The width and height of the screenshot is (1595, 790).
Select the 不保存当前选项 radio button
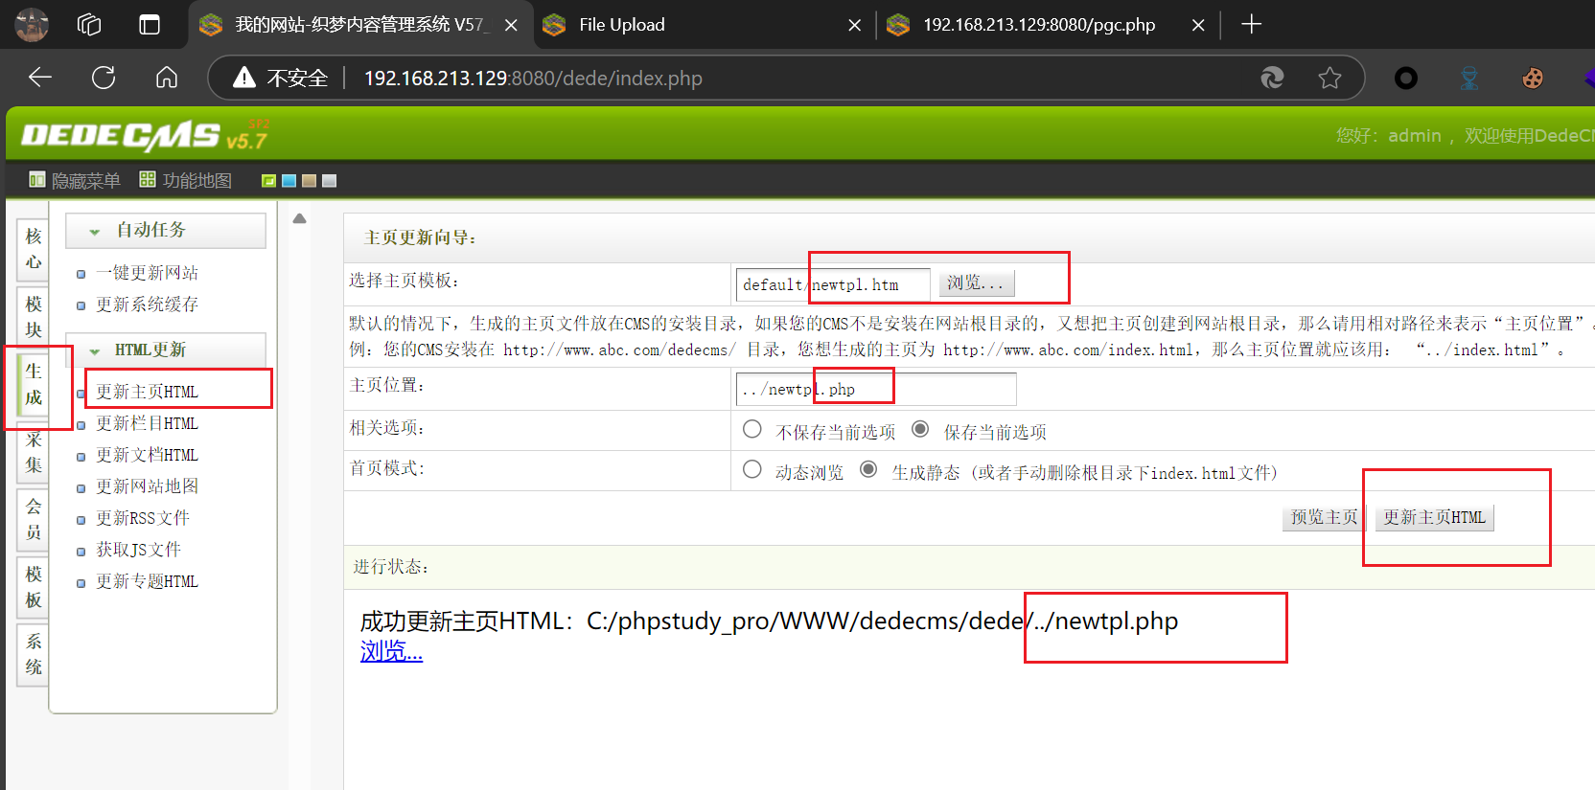click(x=752, y=430)
